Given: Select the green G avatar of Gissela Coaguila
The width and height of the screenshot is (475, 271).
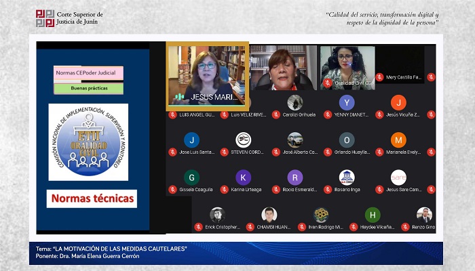Looking at the screenshot, I should coord(192,178).
